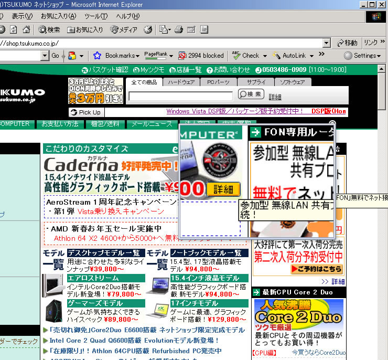Click the Home icon in IE toolbar
This screenshot has width=388, height=360.
click(x=26, y=29)
